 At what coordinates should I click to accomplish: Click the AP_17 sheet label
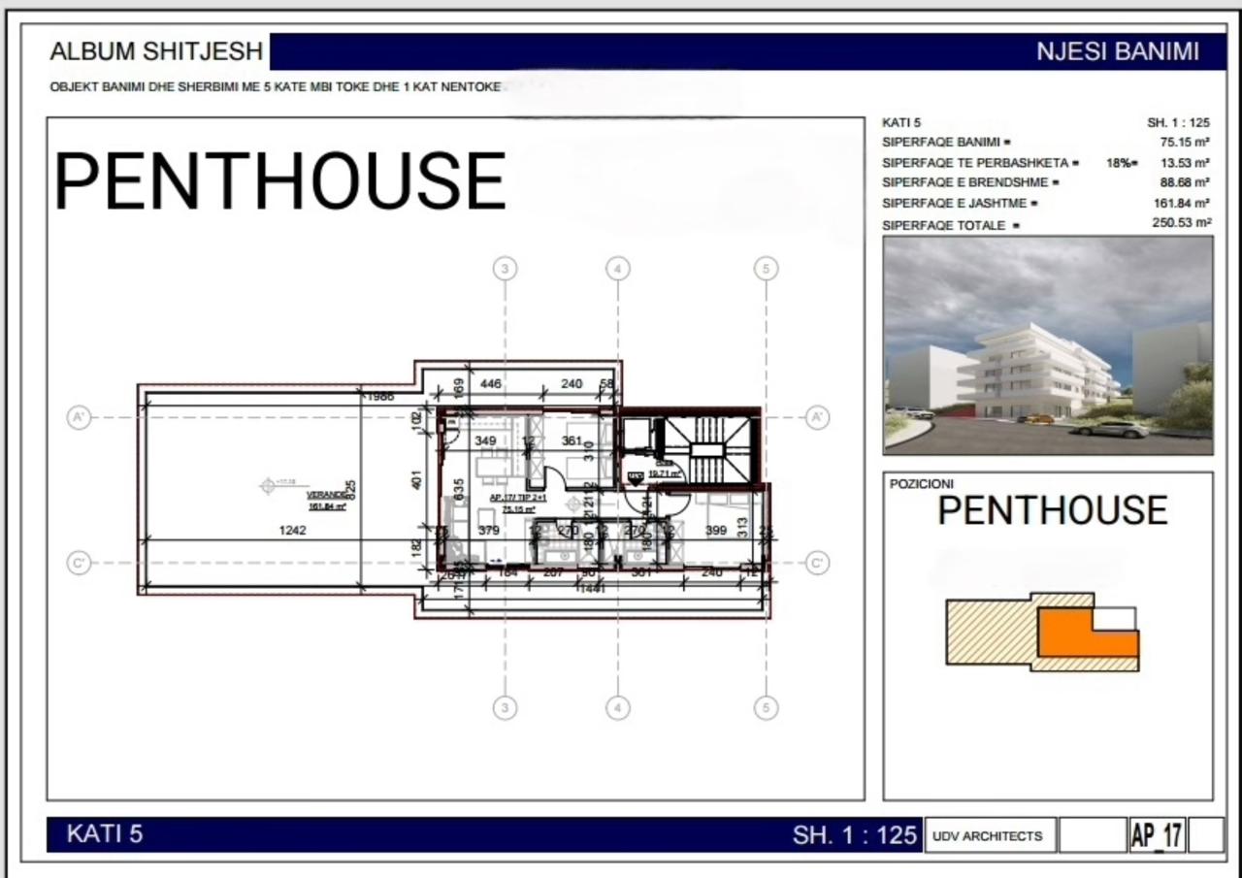(1157, 835)
